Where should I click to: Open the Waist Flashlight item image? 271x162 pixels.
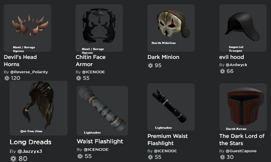coord(102,111)
